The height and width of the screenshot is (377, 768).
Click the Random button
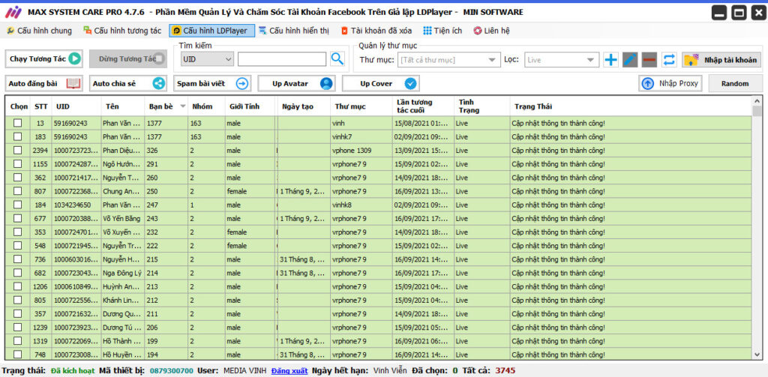pyautogui.click(x=735, y=84)
